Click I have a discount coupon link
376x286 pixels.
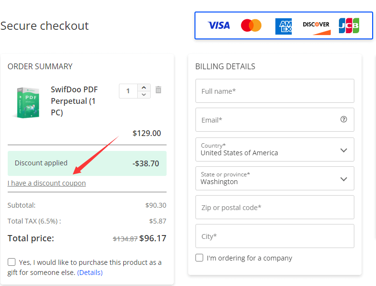(47, 183)
